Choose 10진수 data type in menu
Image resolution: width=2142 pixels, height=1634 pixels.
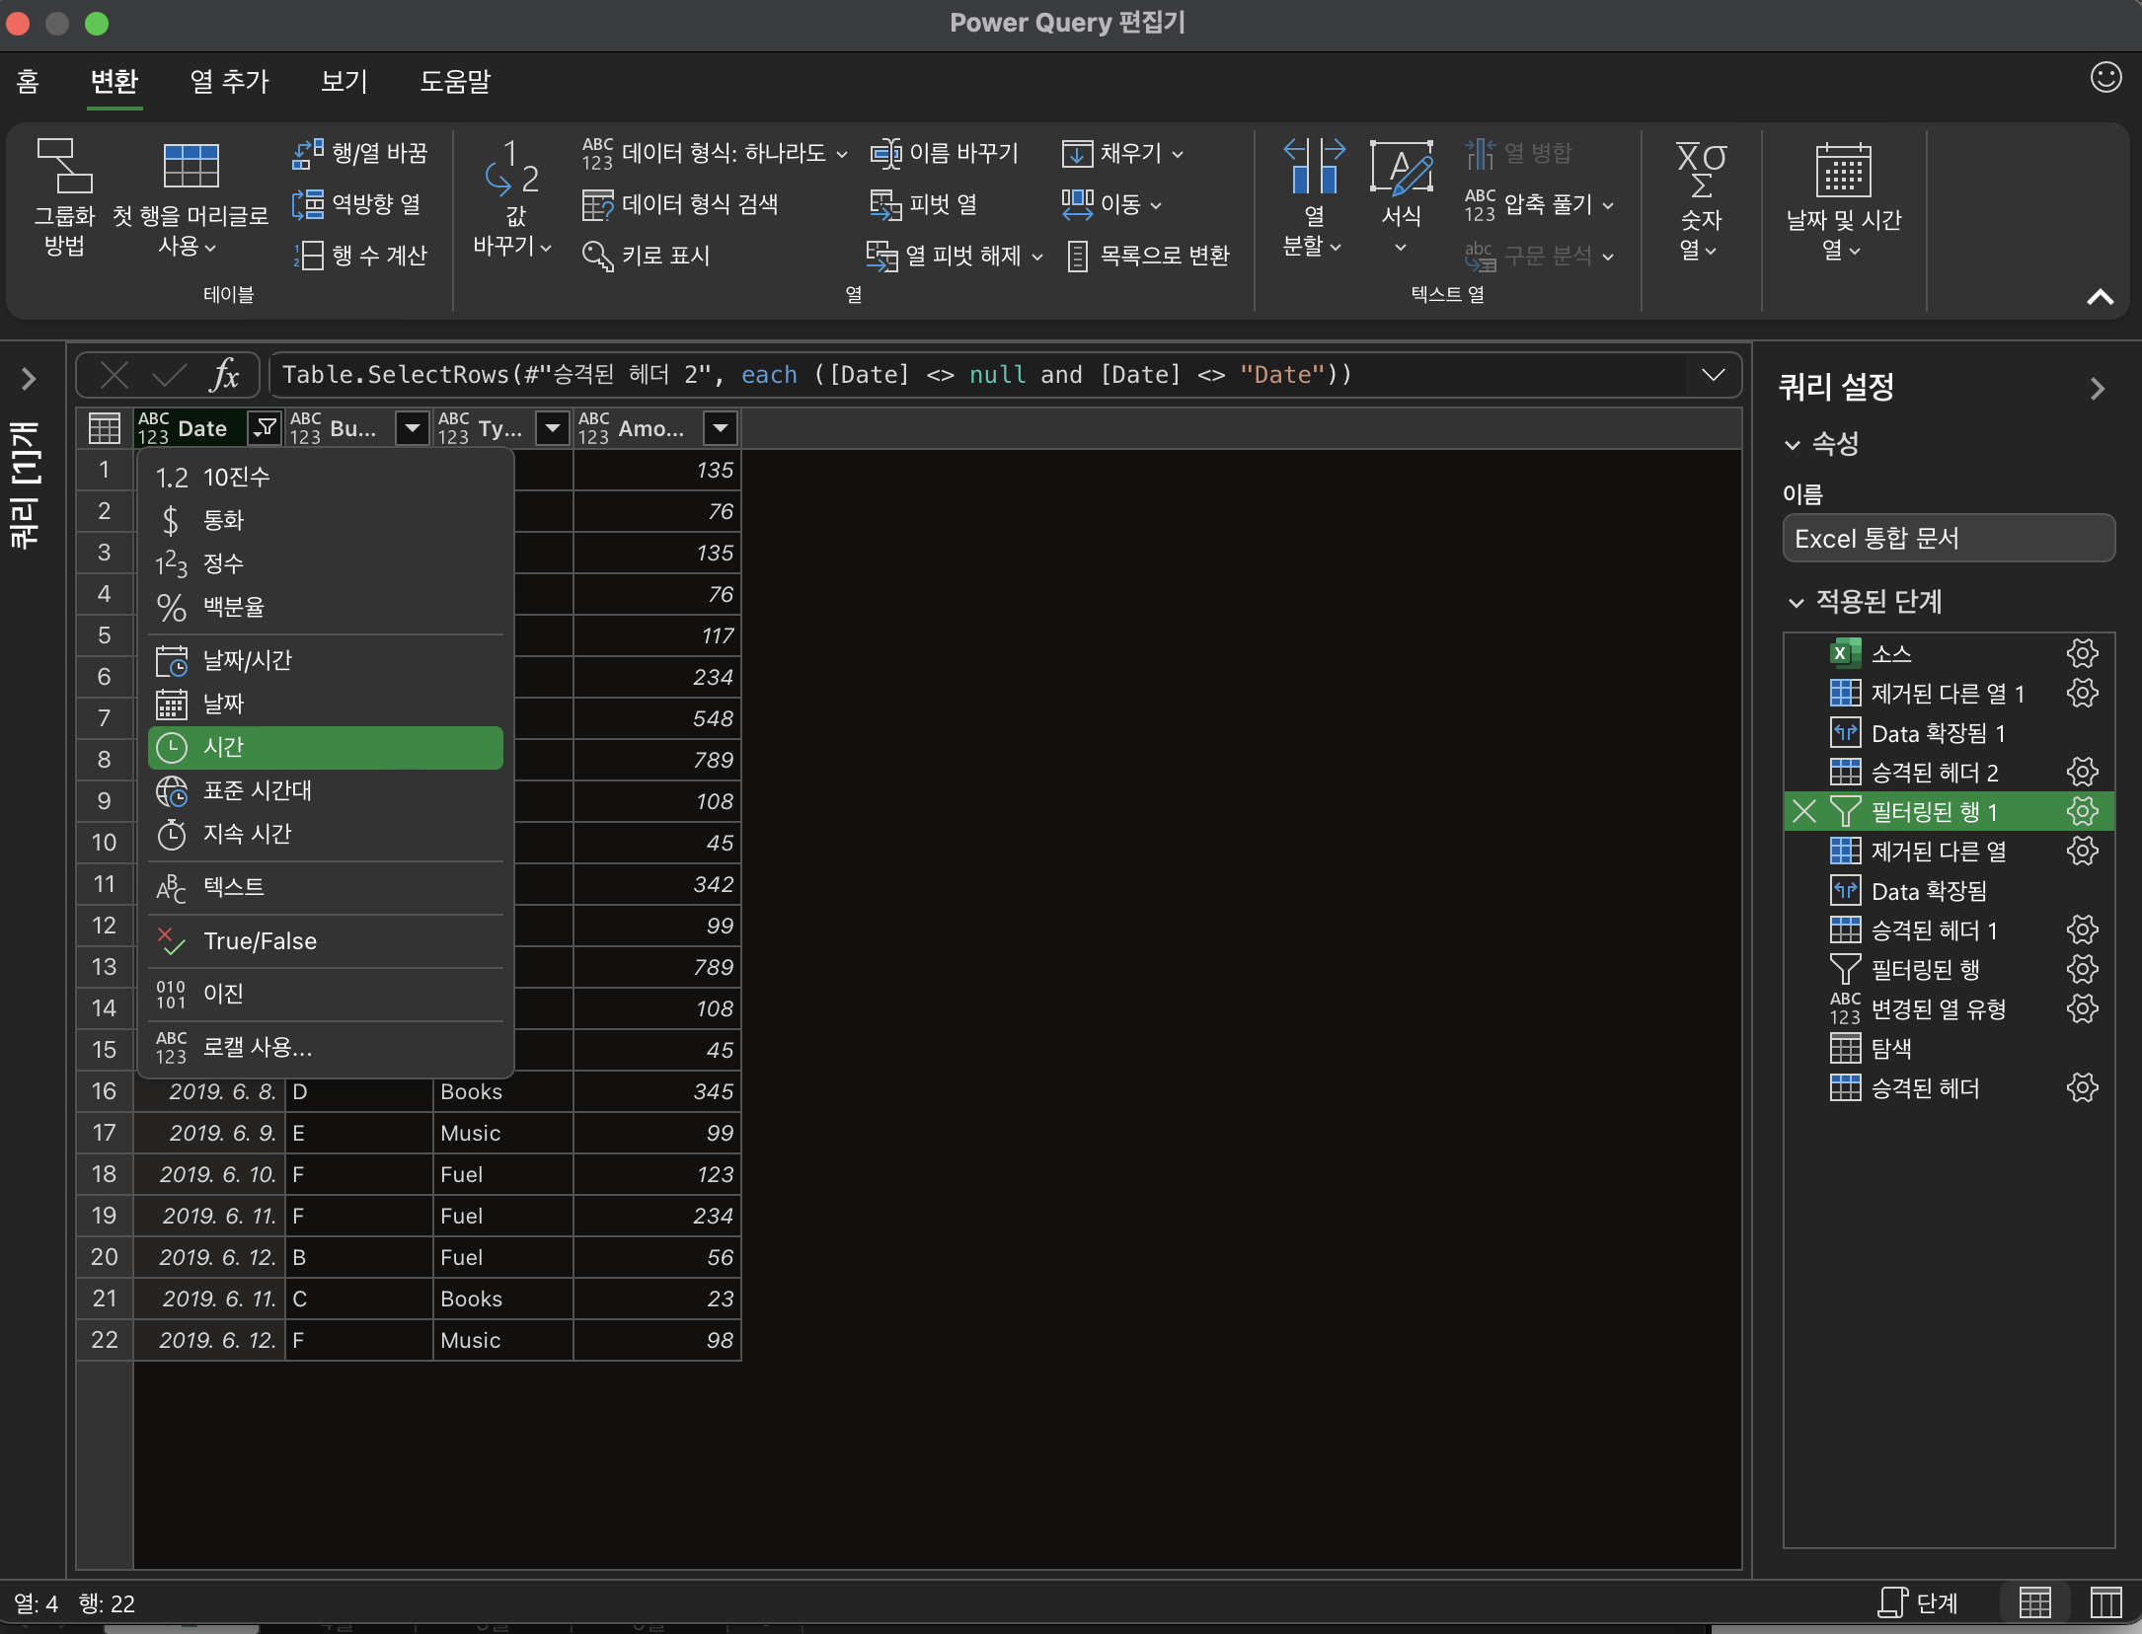(326, 478)
